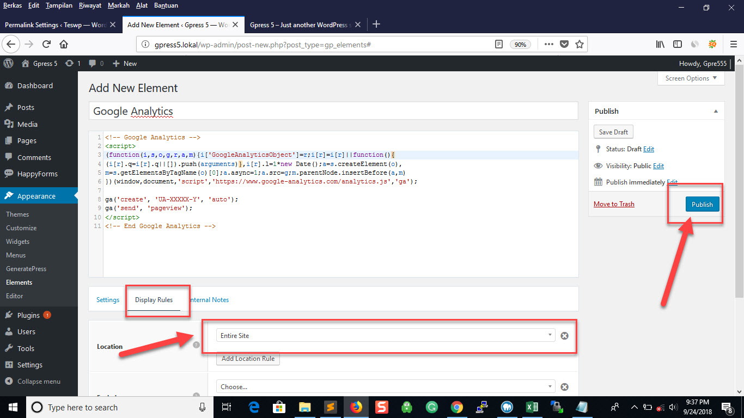The image size is (744, 418).
Task: Collapse the WordPress admin menu
Action: tap(38, 382)
